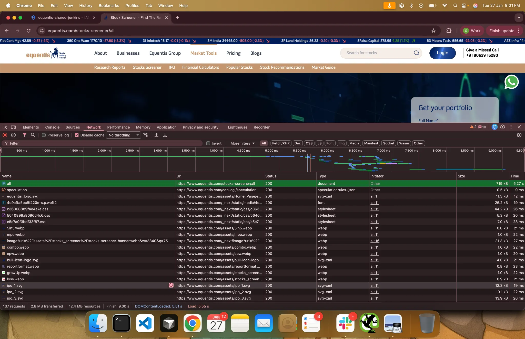
Task: Export HAR file download icon
Action: [165, 135]
